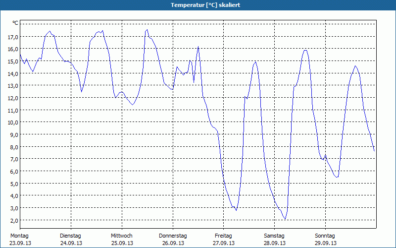396x248 pixels.
Task: Click the Samstag day label
Action: click(x=274, y=236)
